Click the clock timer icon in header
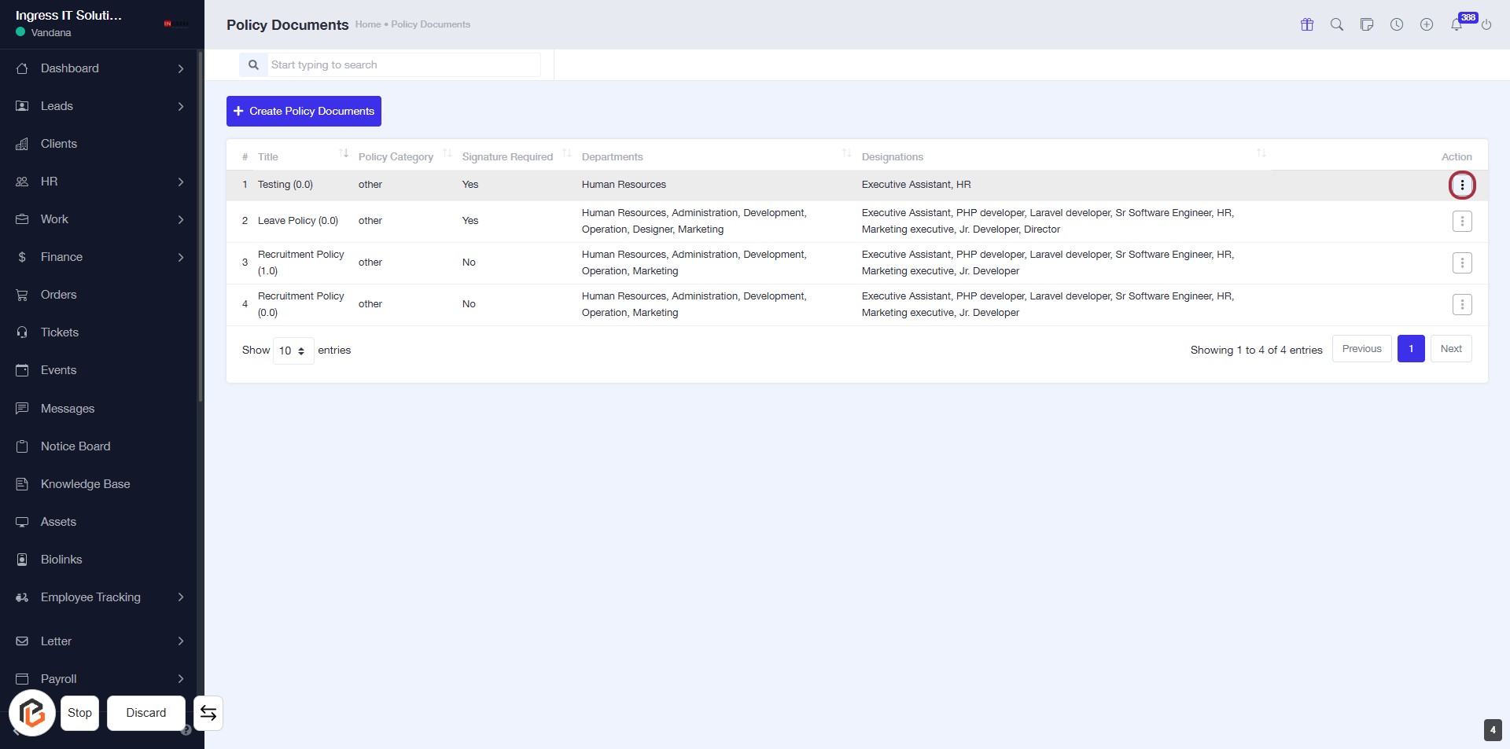Viewport: 1510px width, 749px height. [1397, 24]
